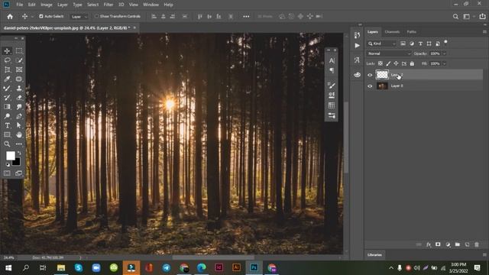489x275 pixels.
Task: Open the Opacity value dropdown arrow
Action: coord(445,53)
